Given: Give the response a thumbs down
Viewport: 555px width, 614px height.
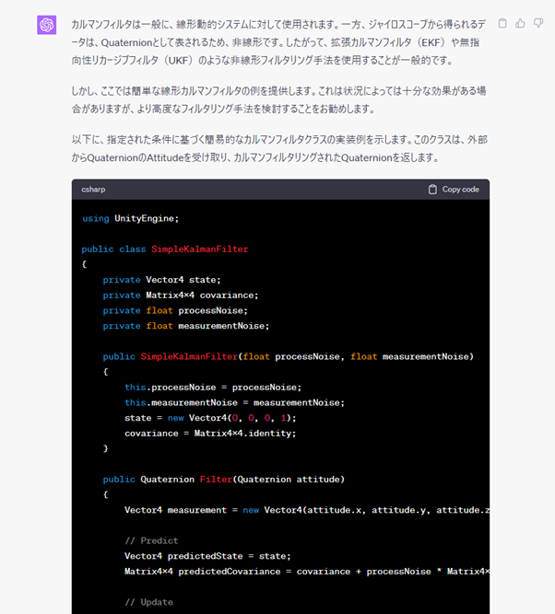Looking at the screenshot, I should 538,24.
